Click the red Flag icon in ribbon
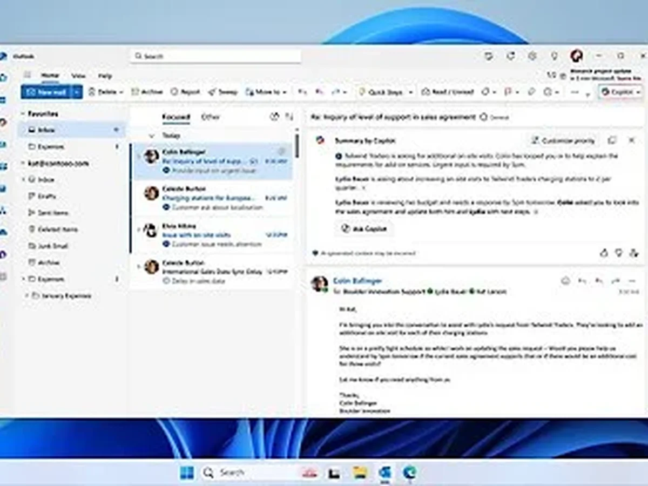This screenshot has width=648, height=486. click(x=508, y=92)
